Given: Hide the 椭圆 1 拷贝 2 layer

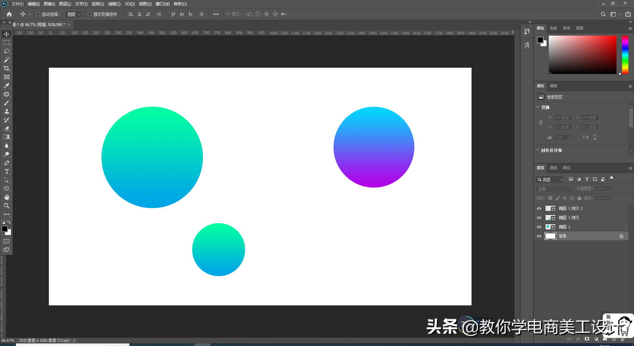Looking at the screenshot, I should pyautogui.click(x=539, y=208).
